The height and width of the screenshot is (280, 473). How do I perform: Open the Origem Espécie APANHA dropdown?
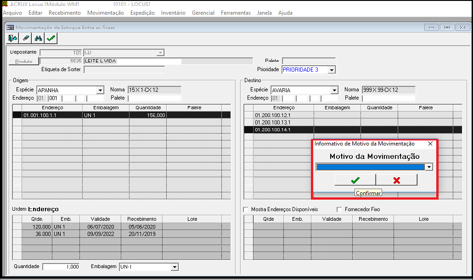click(100, 90)
